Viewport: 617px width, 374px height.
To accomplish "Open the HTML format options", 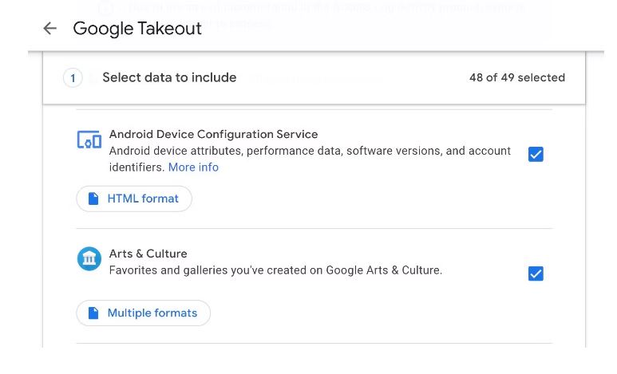I will click(134, 199).
